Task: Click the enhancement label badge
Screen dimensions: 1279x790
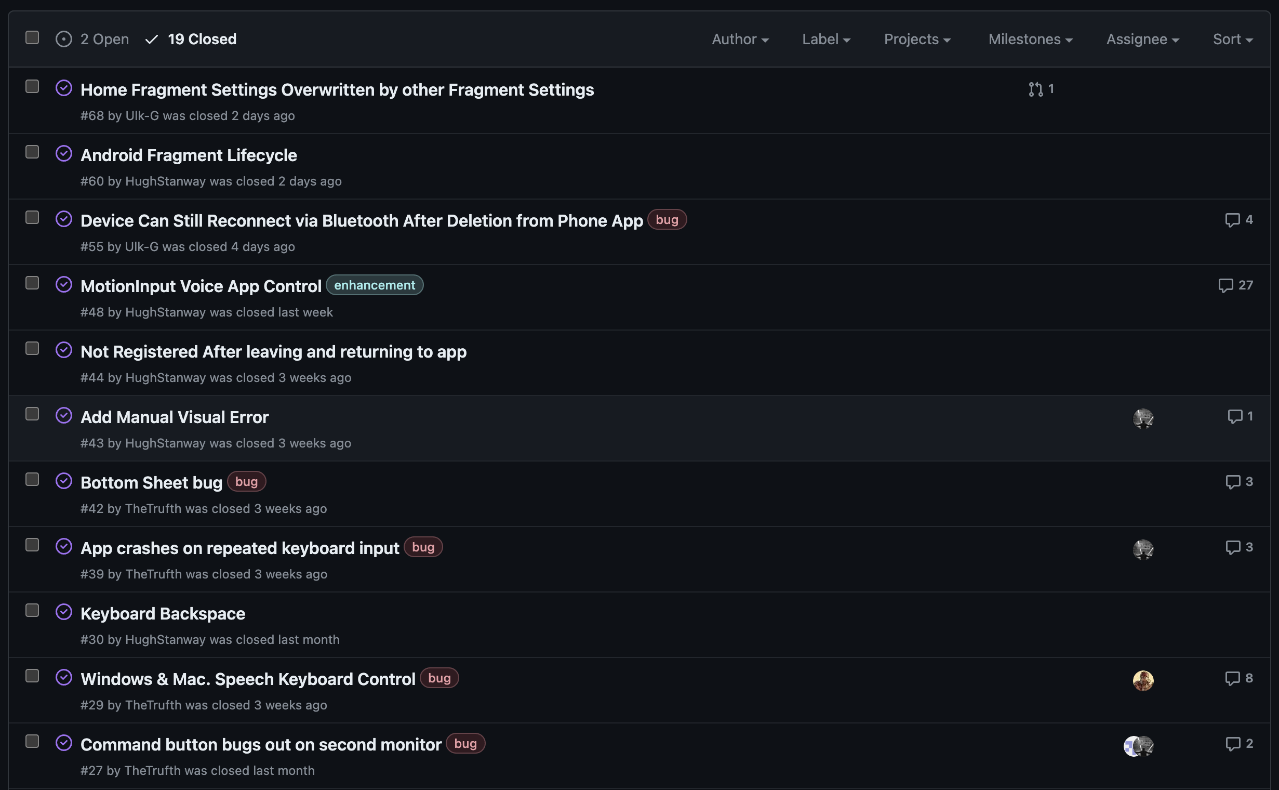Action: point(374,285)
